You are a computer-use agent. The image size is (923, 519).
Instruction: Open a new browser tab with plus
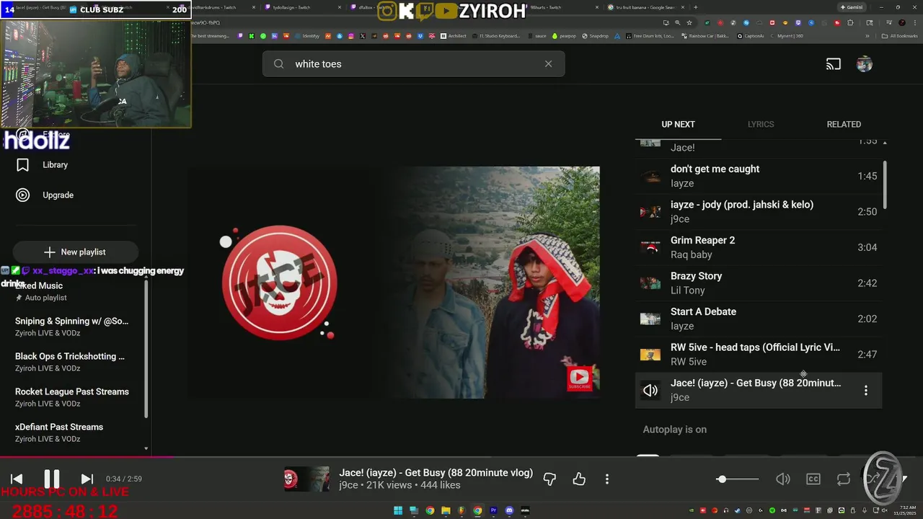[695, 7]
